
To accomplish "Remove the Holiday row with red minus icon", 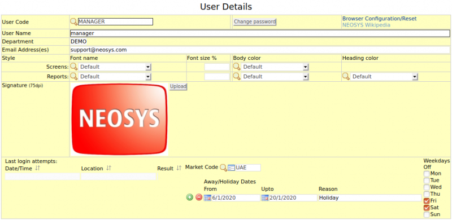I will 199,197.
